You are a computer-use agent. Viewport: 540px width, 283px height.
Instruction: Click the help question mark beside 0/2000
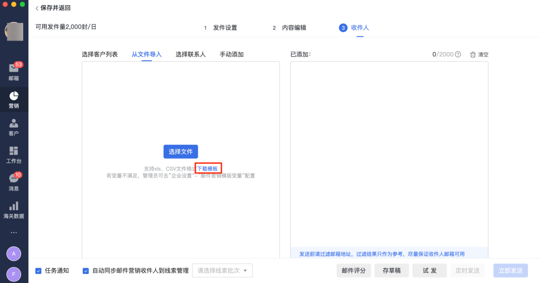click(458, 54)
